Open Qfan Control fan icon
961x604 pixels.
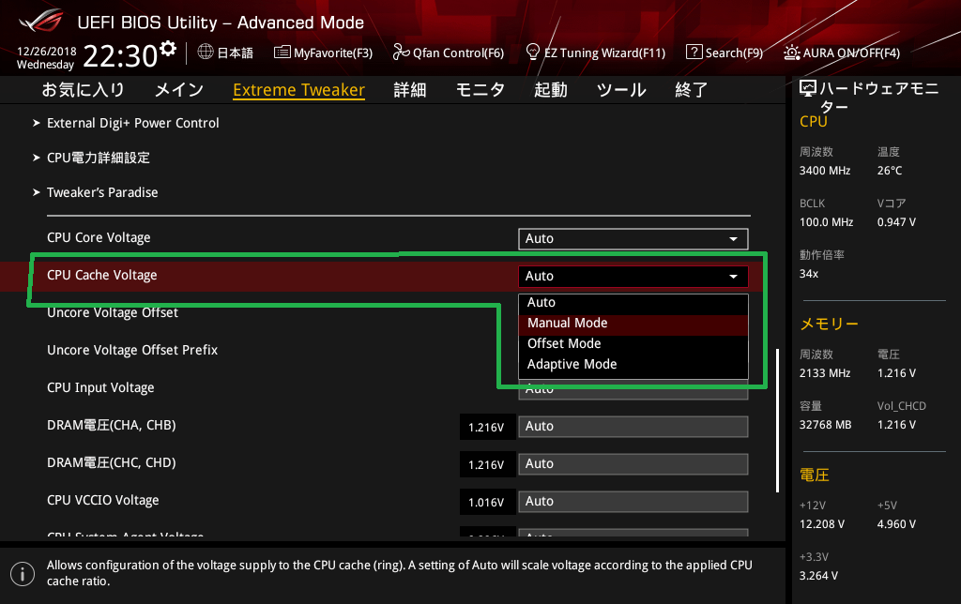[401, 53]
